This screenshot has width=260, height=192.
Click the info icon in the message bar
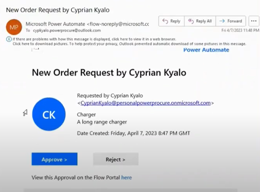click(x=9, y=39)
